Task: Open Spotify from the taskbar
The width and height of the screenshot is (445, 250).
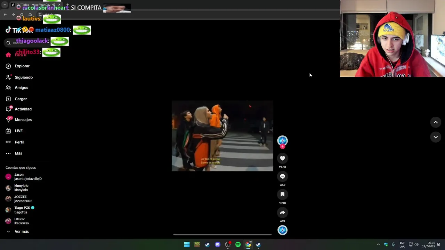Action: (238, 244)
